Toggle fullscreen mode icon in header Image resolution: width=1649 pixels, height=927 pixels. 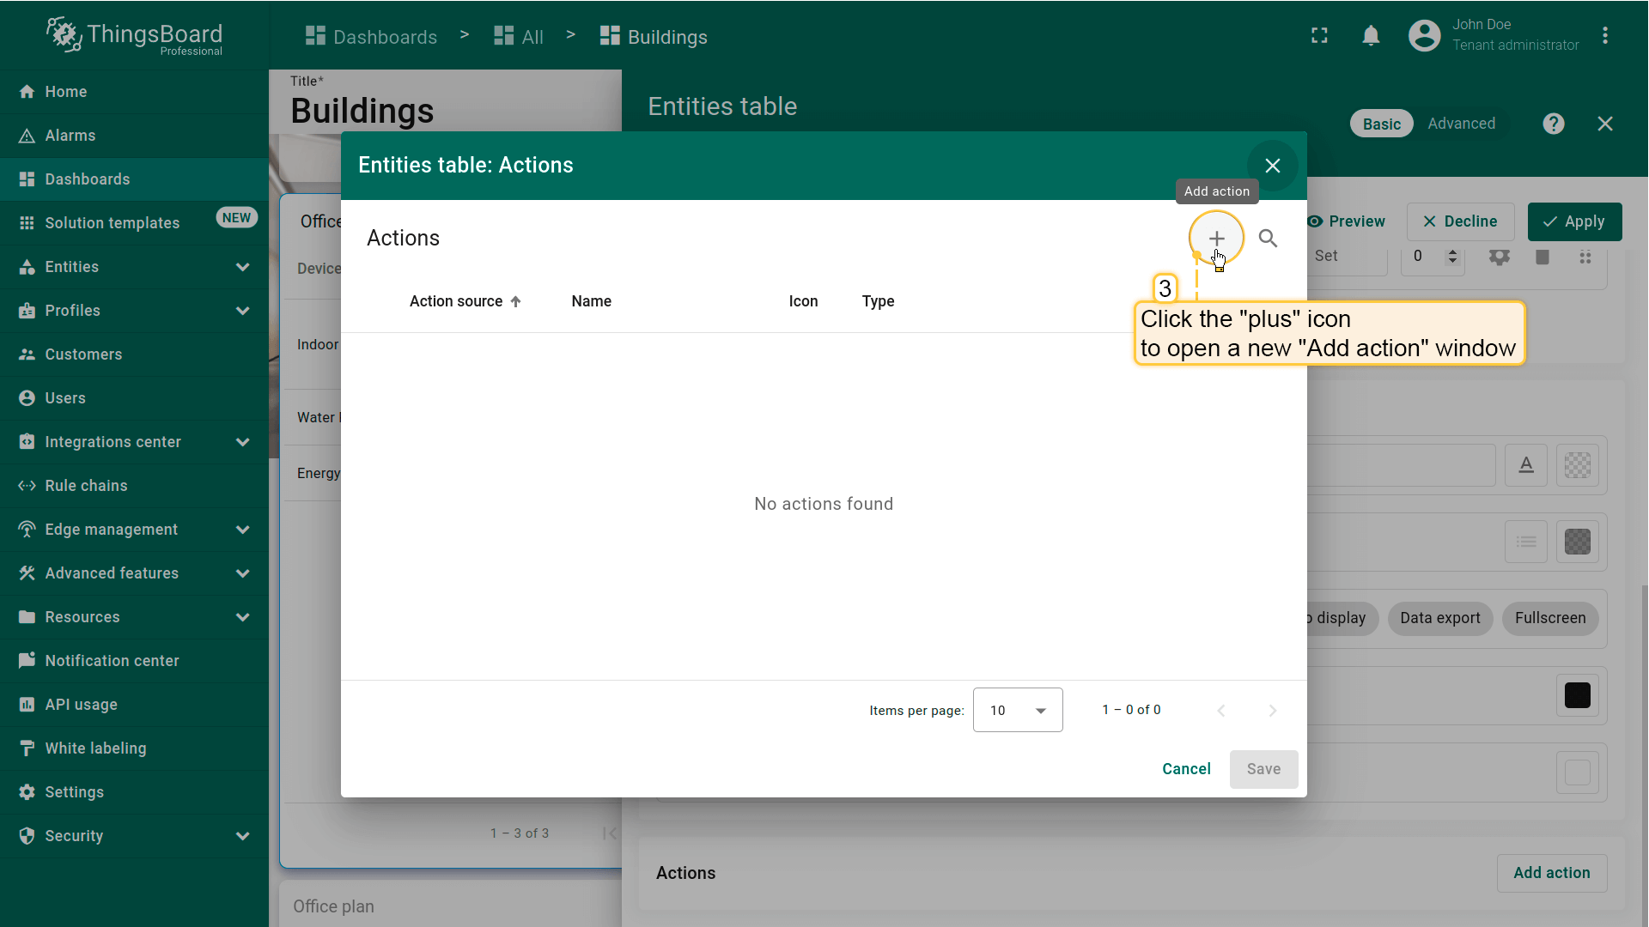pyautogui.click(x=1319, y=36)
